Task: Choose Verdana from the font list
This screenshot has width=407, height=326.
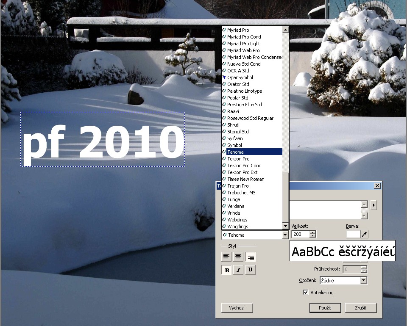Action: pyautogui.click(x=236, y=206)
